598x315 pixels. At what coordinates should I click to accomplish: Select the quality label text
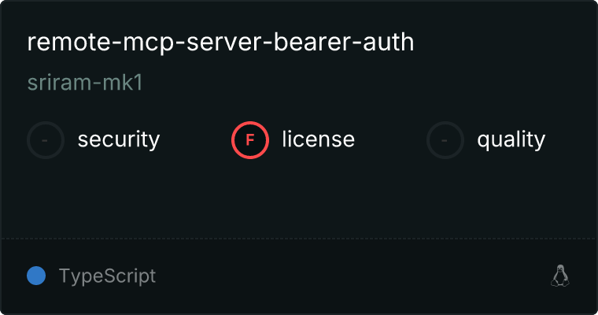tap(511, 139)
